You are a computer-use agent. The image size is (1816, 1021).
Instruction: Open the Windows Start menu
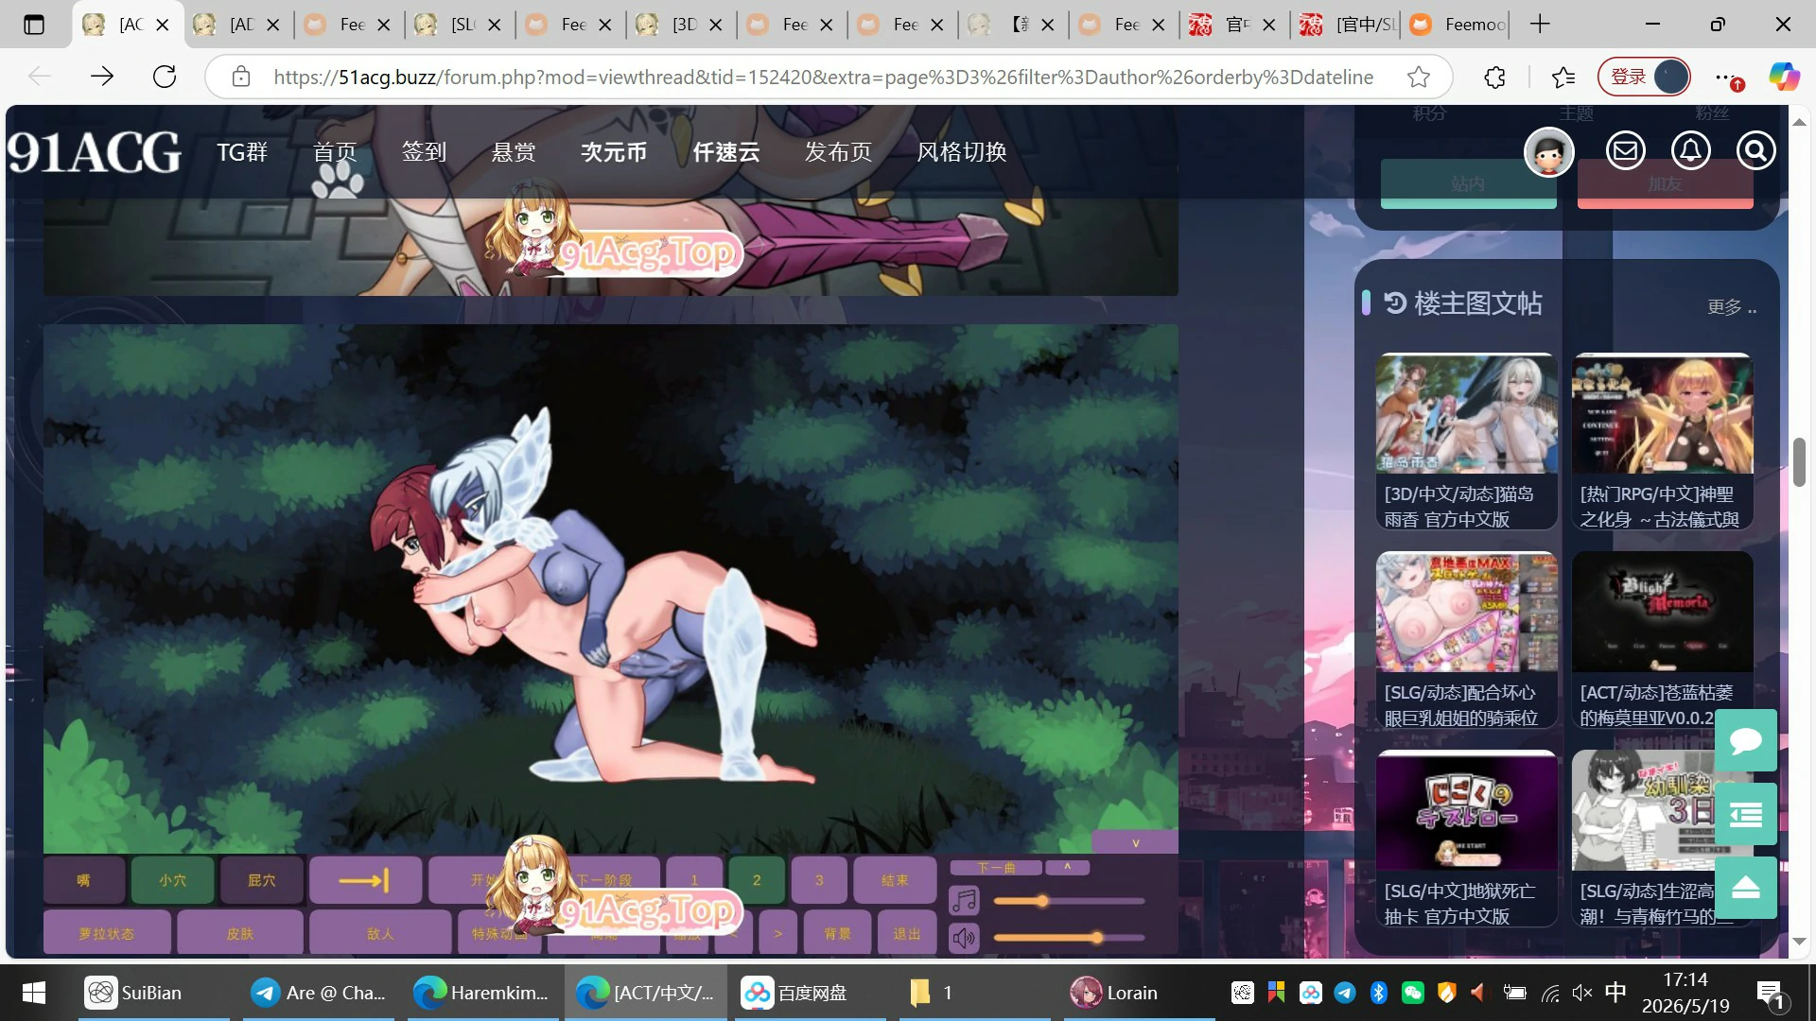(34, 993)
